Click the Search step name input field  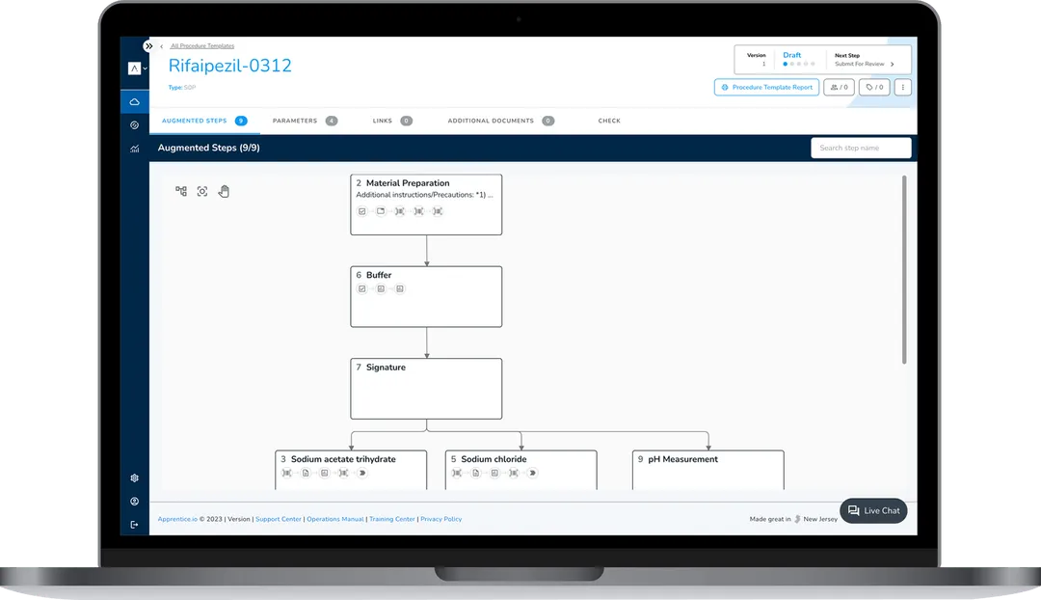pyautogui.click(x=861, y=148)
